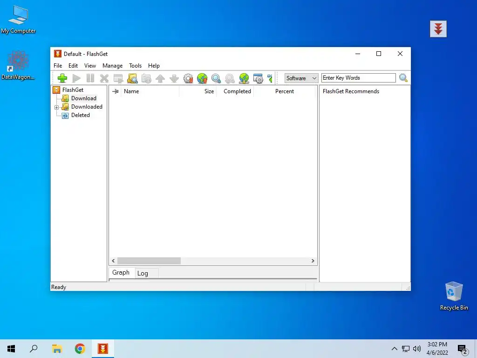Open the notification center icon
The image size is (477, 358).
click(x=463, y=350)
